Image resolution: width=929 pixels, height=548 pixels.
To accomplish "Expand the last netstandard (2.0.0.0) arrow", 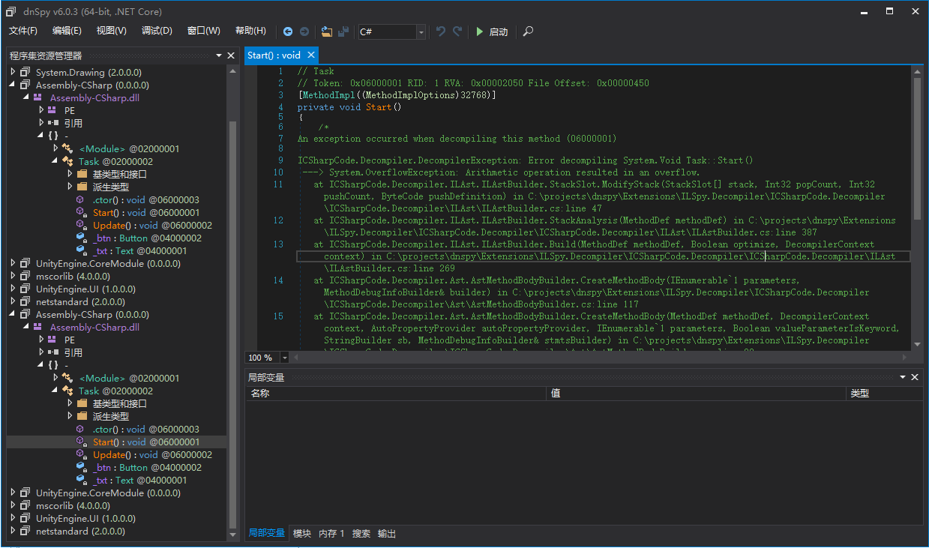I will tap(13, 532).
